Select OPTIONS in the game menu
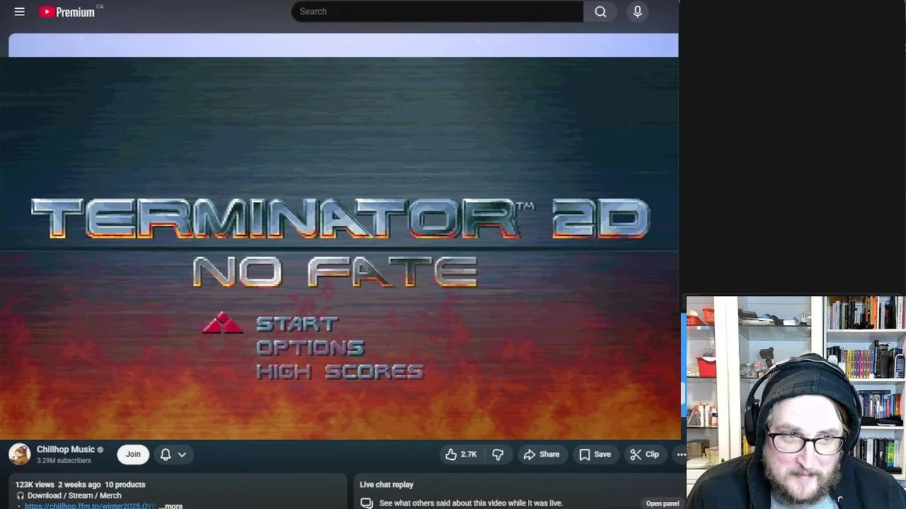Screen dimensions: 906x509 pyautogui.click(x=310, y=348)
